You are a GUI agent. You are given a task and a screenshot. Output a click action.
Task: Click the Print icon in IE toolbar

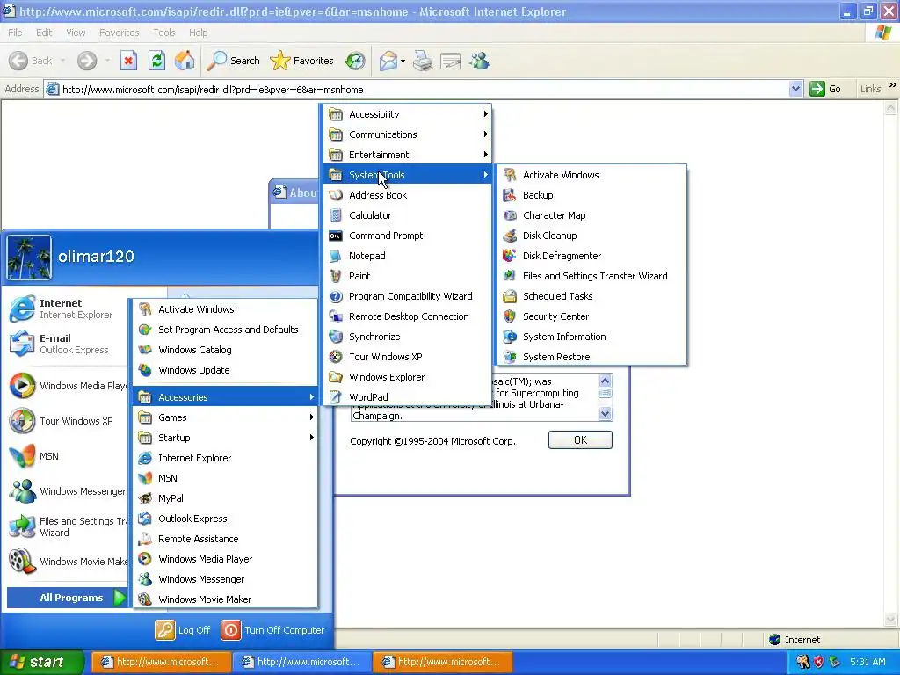(x=423, y=61)
